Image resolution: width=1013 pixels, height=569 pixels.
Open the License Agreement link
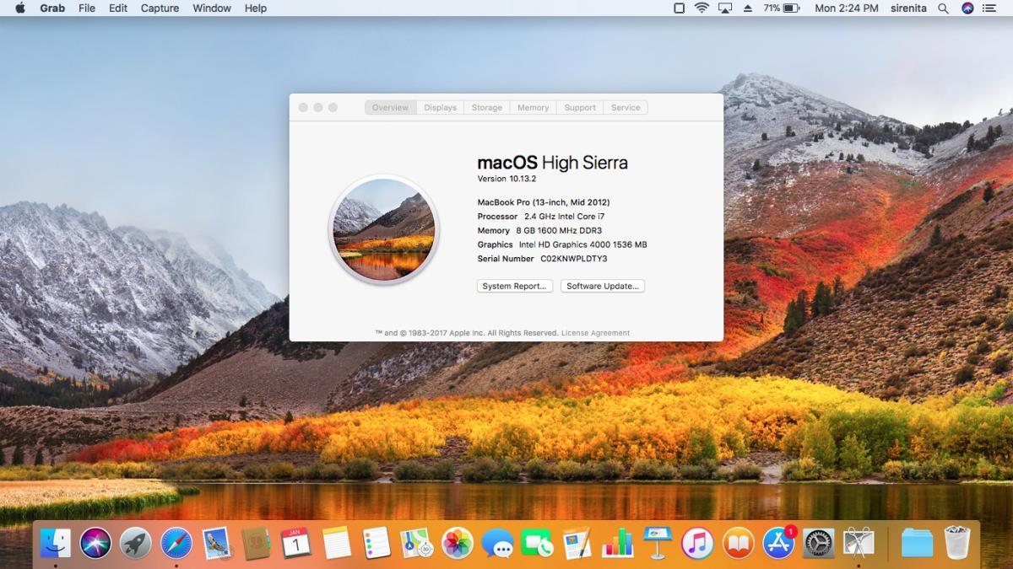[x=595, y=333]
